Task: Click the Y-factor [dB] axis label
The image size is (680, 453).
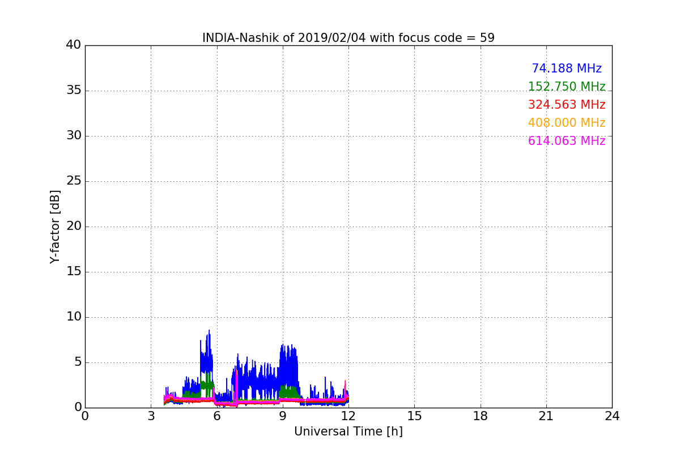Action: coord(55,226)
